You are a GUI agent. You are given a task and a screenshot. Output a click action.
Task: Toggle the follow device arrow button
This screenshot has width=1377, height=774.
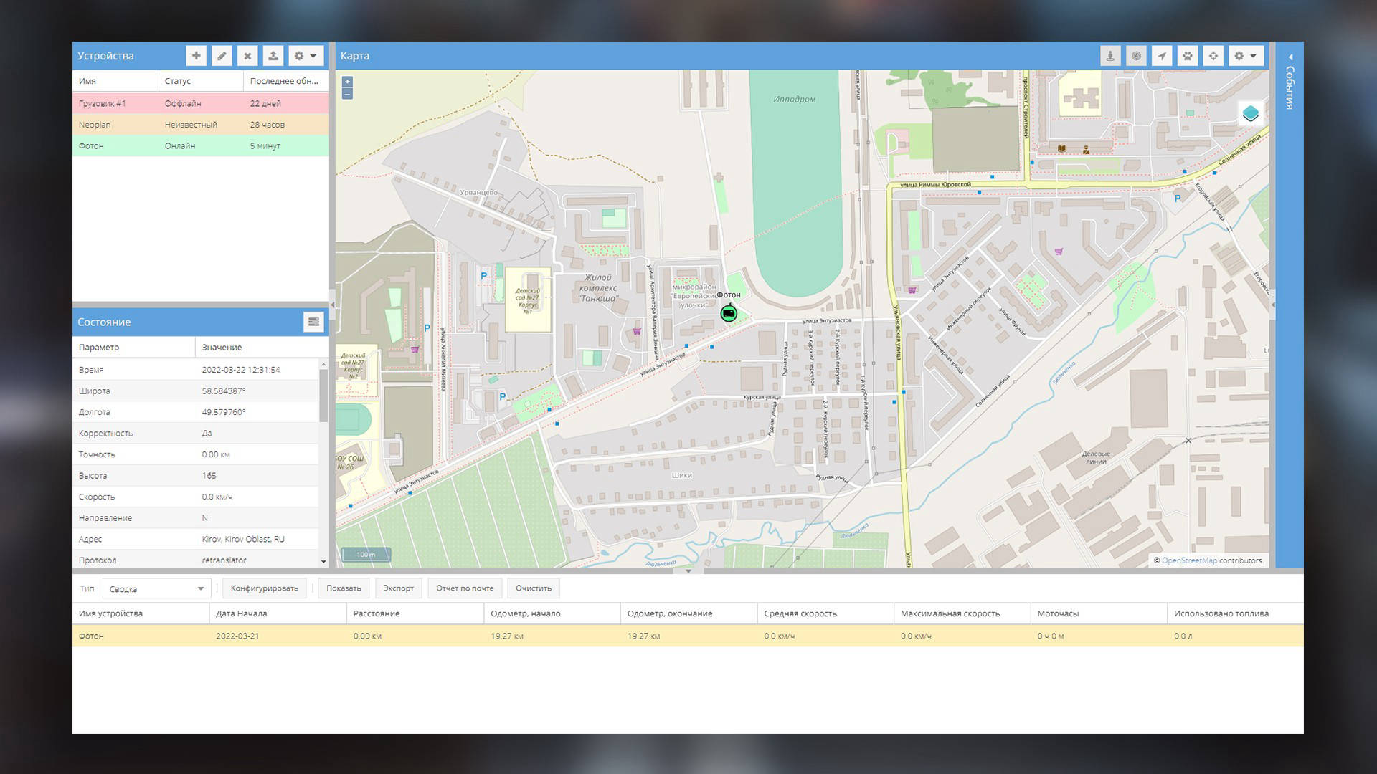[x=1162, y=56]
